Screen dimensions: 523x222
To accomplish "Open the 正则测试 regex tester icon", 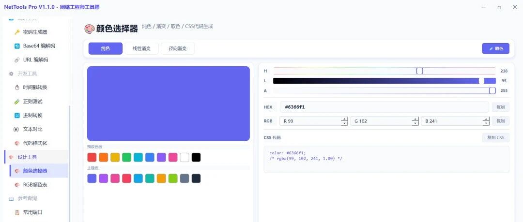I will point(17,102).
